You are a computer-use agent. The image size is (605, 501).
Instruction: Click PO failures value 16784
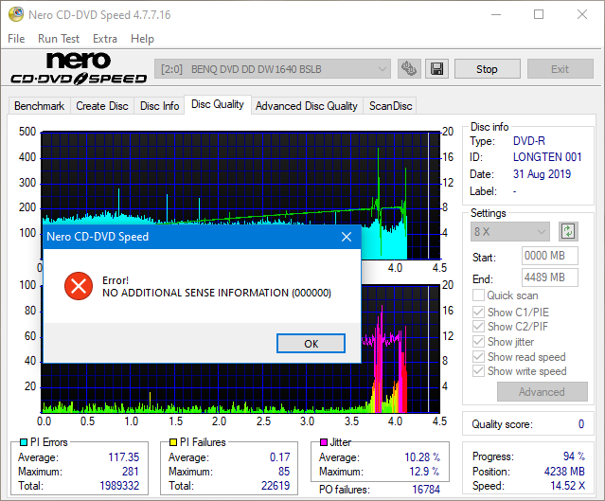426,490
